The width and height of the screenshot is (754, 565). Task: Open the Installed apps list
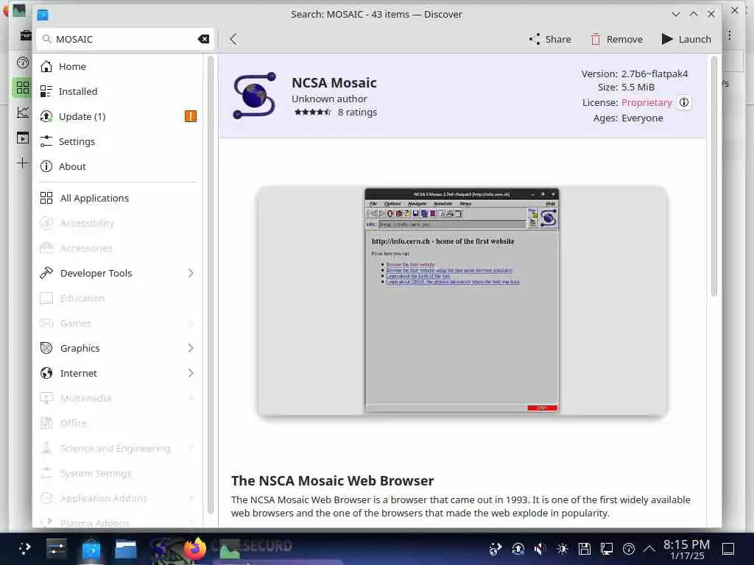pos(118,91)
